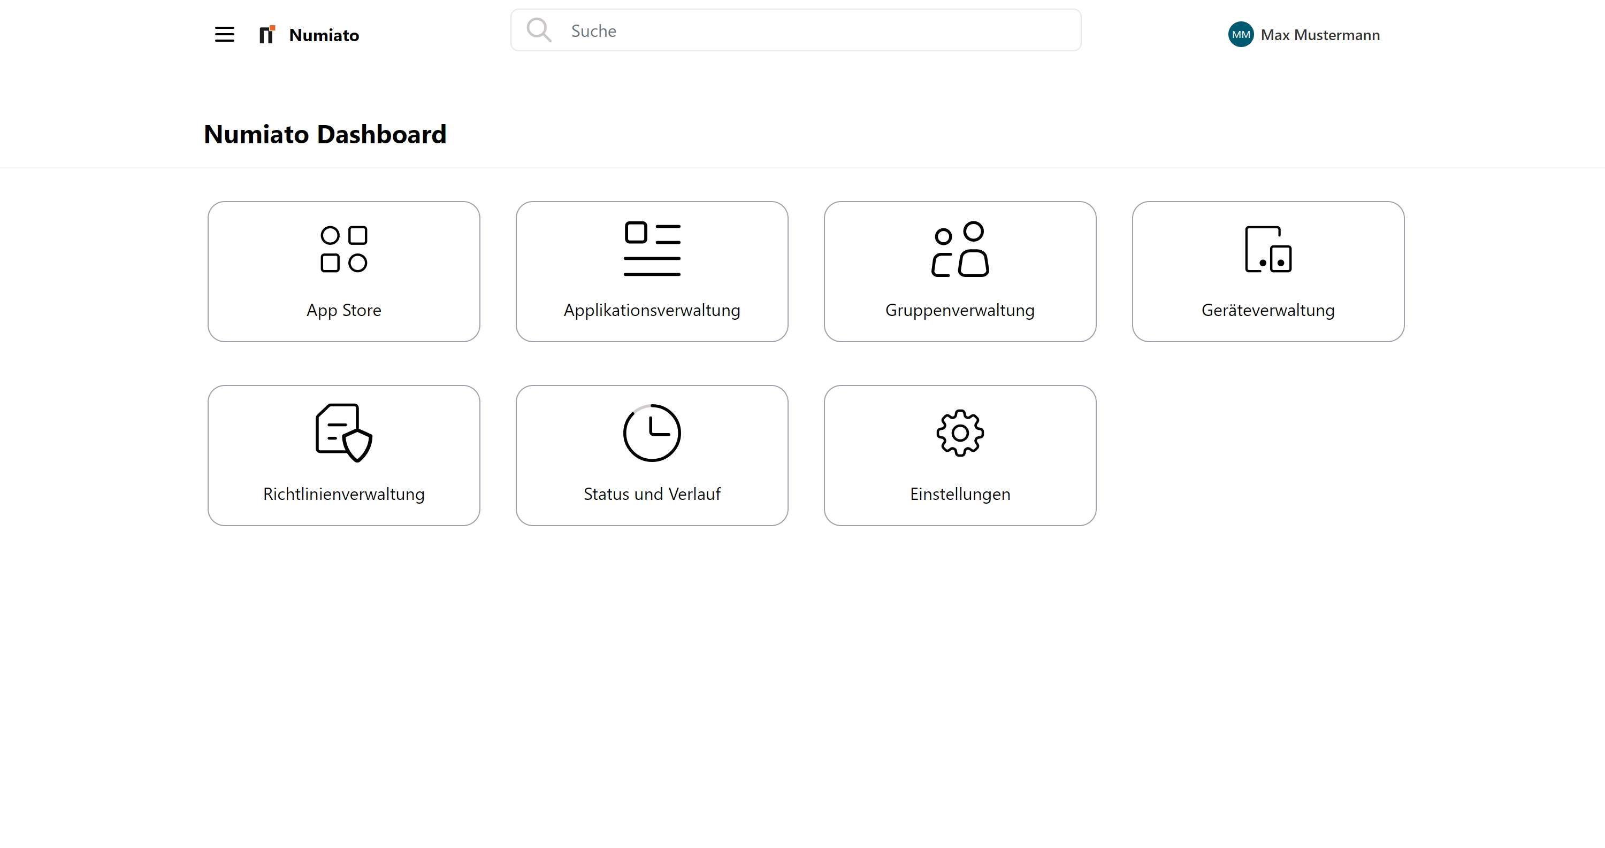Open Richtlinienverwaltung label
1605x848 pixels.
pos(344,494)
